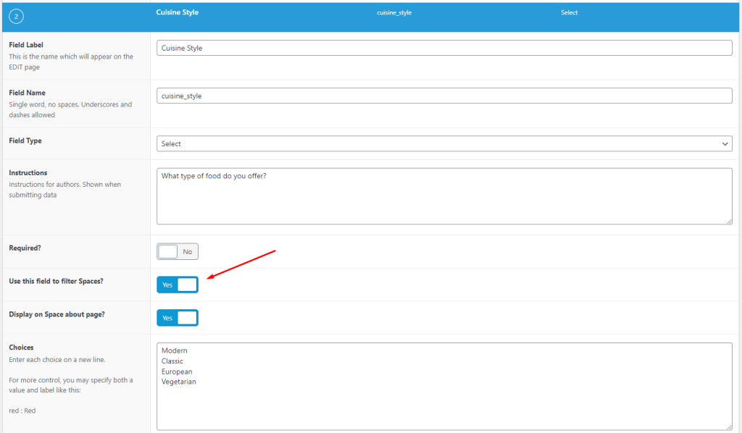
Task: Click the Select type in header row
Action: 570,13
